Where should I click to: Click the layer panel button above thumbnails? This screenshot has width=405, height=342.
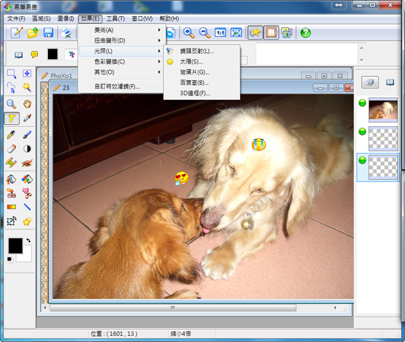370,82
